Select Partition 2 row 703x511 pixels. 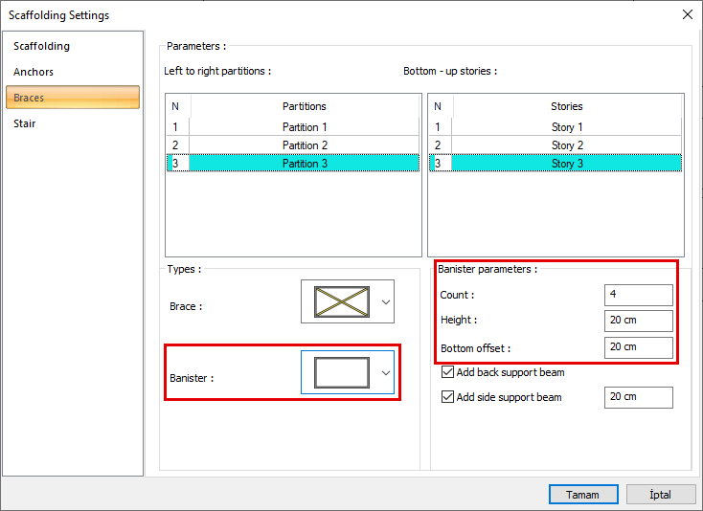pyautogui.click(x=293, y=145)
